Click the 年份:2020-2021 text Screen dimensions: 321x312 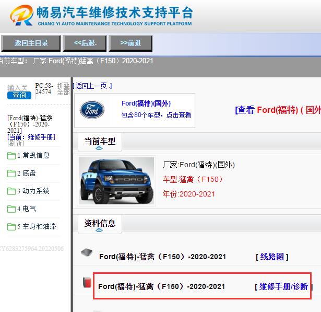pos(189,194)
